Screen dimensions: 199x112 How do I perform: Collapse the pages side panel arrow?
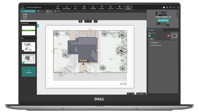click(38, 26)
